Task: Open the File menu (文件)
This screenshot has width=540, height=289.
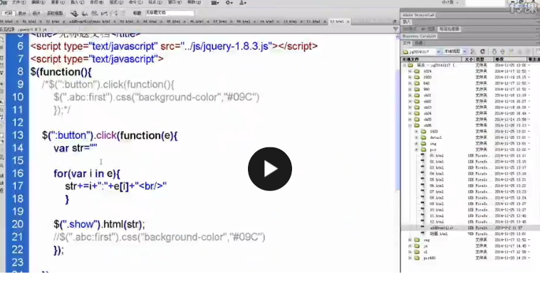Action: click(x=19, y=2)
